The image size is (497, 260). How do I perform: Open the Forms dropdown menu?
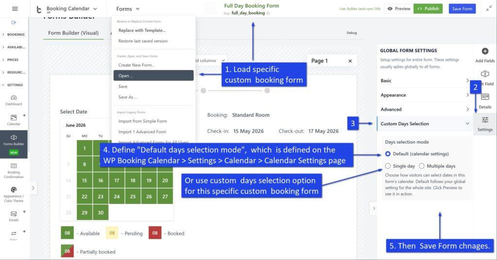tap(128, 9)
